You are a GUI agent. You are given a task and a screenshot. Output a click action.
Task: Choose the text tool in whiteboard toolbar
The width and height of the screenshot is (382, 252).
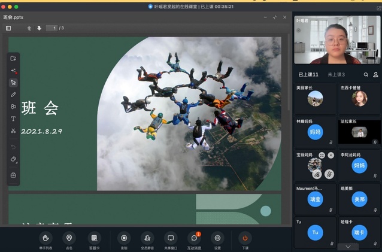coord(13,119)
